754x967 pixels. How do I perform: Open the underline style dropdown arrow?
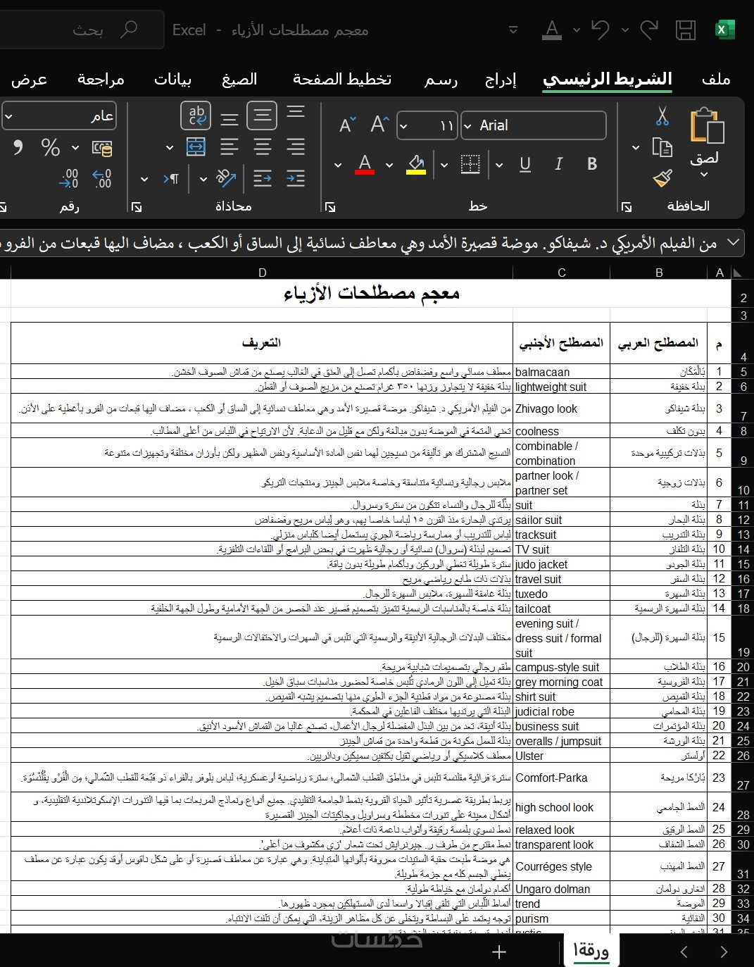tap(499, 165)
